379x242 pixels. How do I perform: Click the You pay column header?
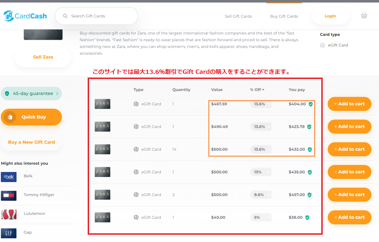click(297, 90)
